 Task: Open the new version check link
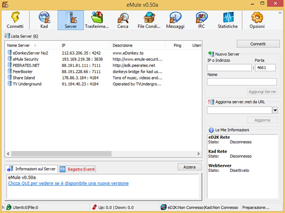click(68, 183)
